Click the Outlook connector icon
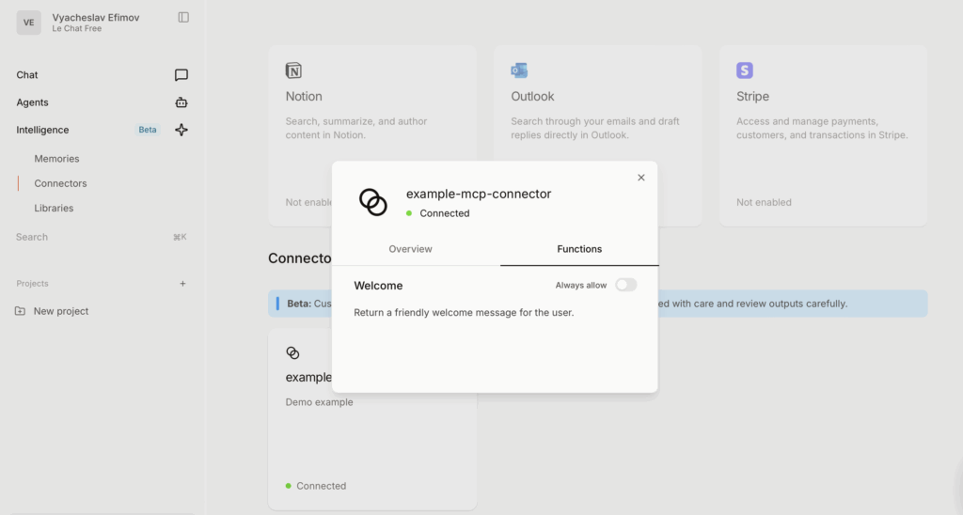963x515 pixels. click(519, 70)
